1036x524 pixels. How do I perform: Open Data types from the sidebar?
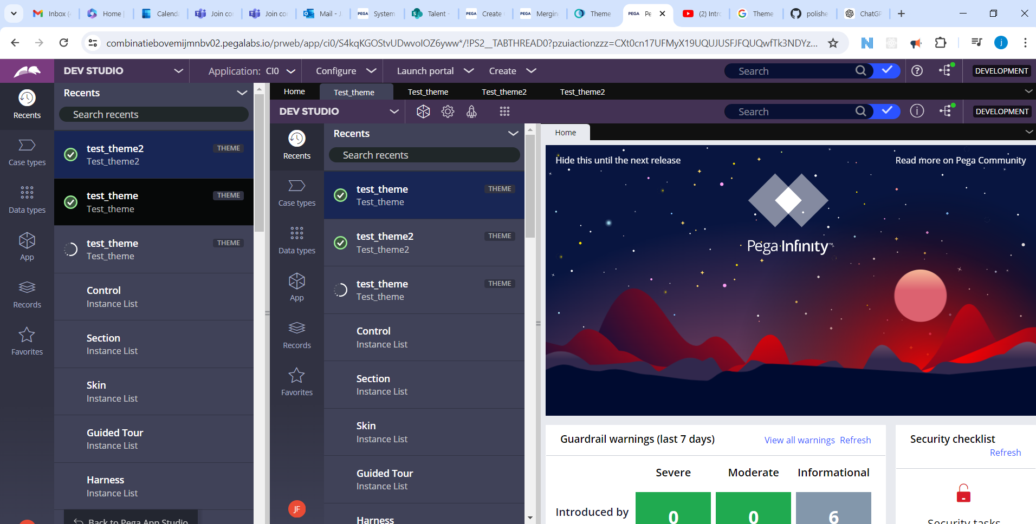coord(27,200)
